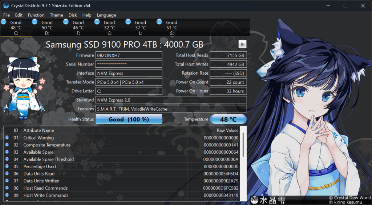This screenshot has width=372, height=205.
Task: Select drive S: status orb at 51 °C
Action: click(159, 22)
